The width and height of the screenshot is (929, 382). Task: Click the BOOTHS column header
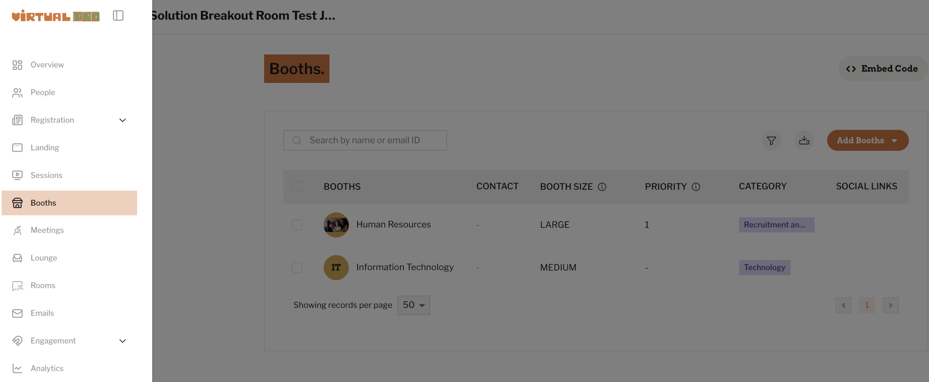click(342, 187)
